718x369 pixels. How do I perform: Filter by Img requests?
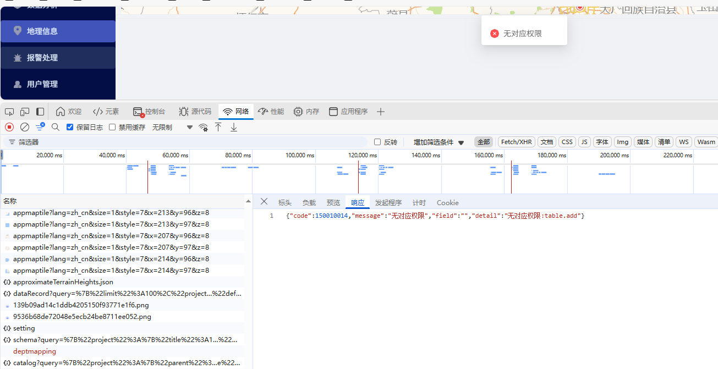[x=623, y=142]
